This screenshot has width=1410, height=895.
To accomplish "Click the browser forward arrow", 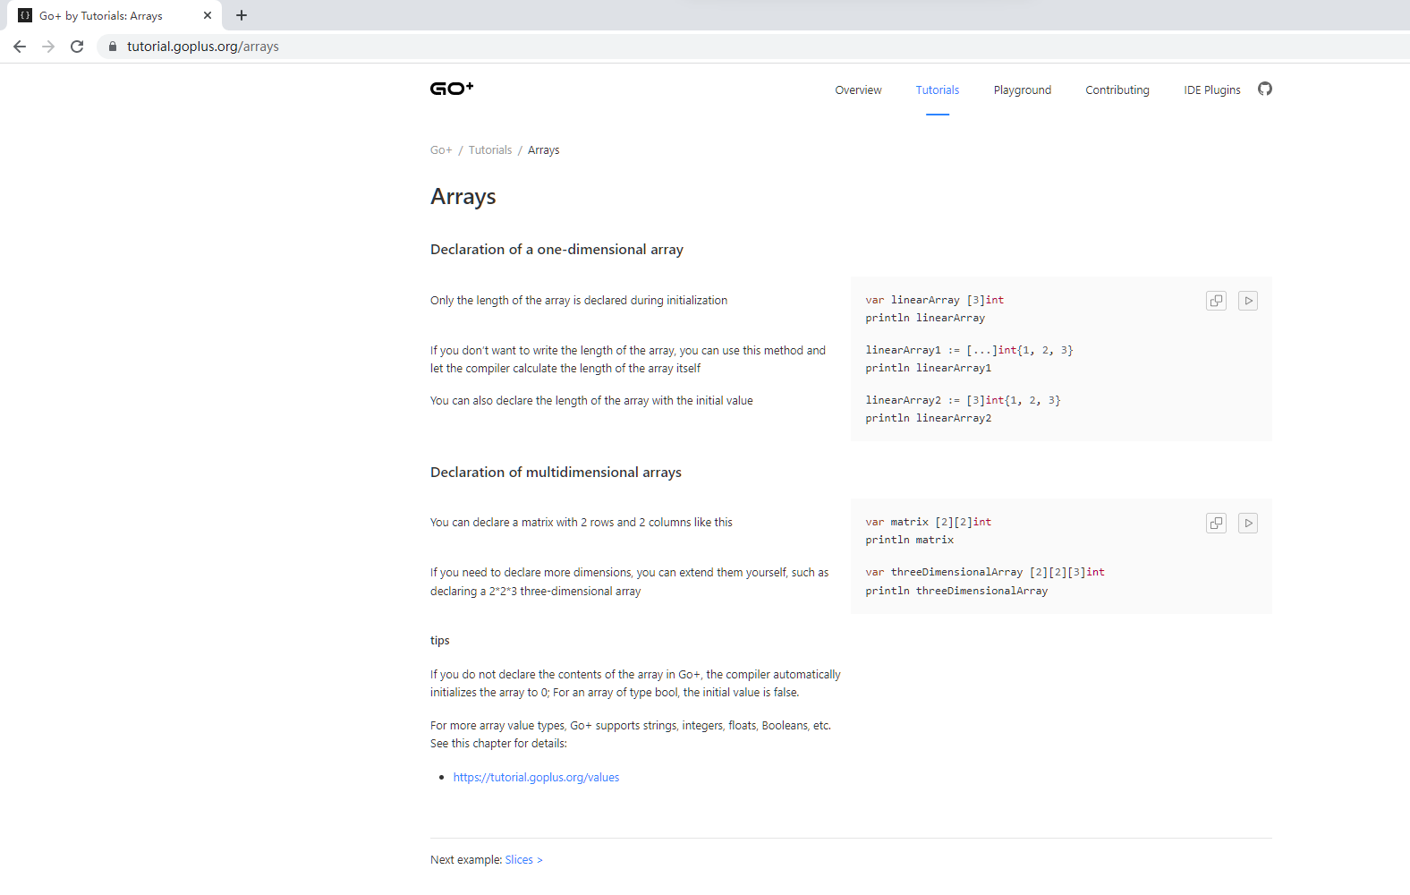I will (x=48, y=47).
